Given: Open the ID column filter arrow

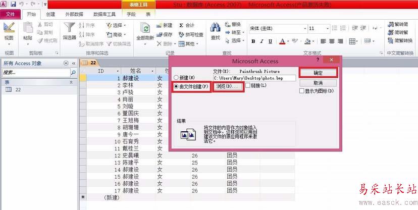Looking at the screenshot, I should coord(118,71).
